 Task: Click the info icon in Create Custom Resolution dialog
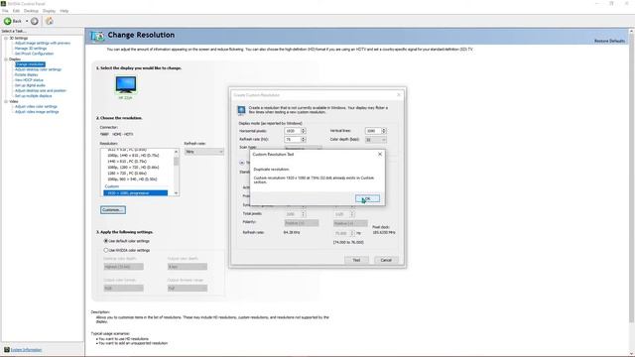(x=241, y=110)
